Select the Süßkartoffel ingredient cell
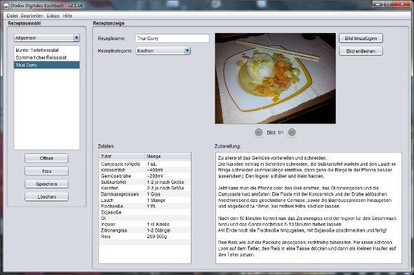Image resolution: width=414 pixels, height=275 pixels. (122, 182)
